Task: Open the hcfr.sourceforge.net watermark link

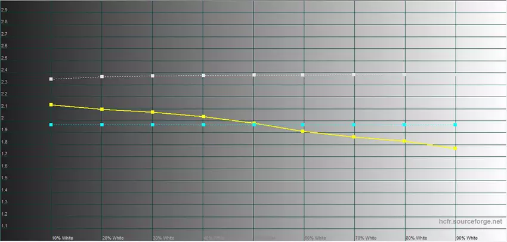Action: click(470, 222)
